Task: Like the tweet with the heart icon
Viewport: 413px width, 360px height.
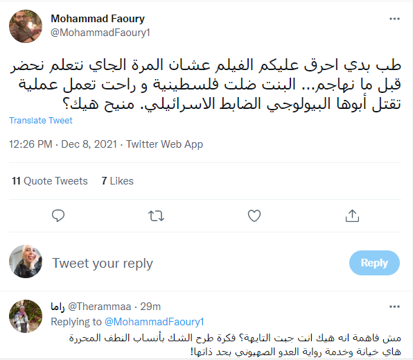Action: [x=254, y=216]
